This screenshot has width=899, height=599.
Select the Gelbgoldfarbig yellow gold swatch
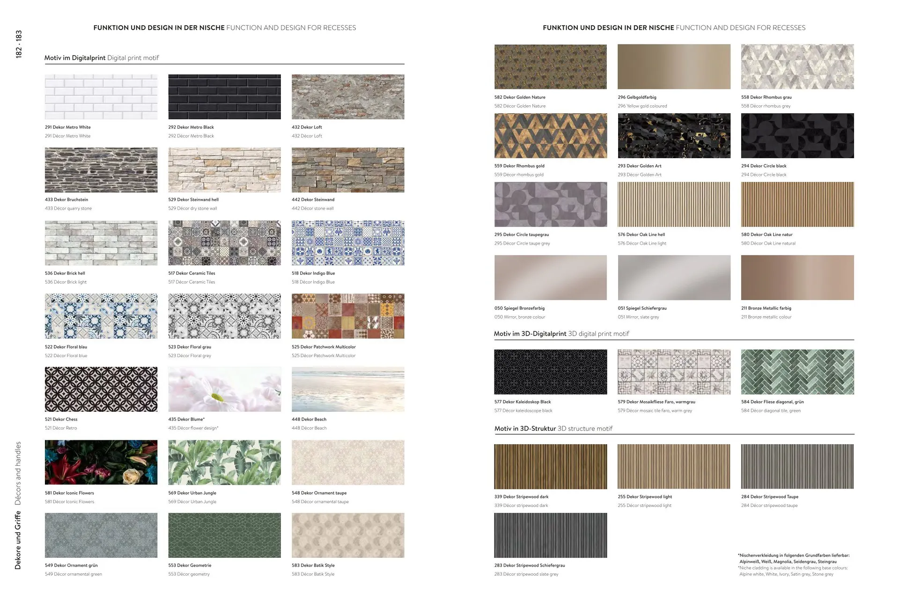click(674, 67)
